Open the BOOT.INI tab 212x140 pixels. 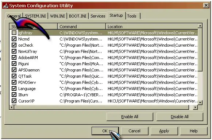coord(78,16)
